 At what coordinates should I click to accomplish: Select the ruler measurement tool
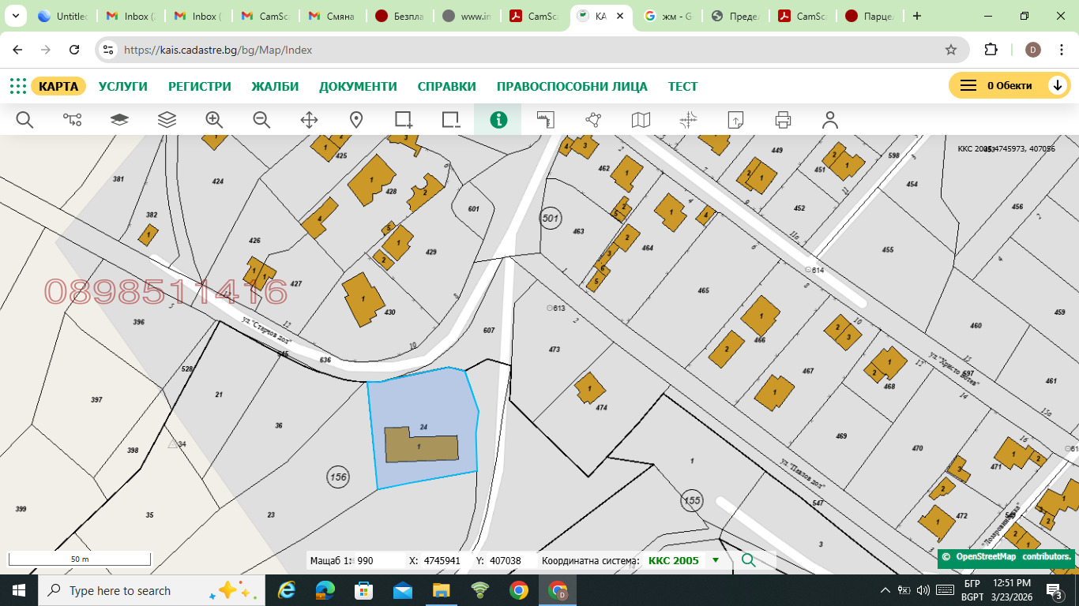(546, 120)
